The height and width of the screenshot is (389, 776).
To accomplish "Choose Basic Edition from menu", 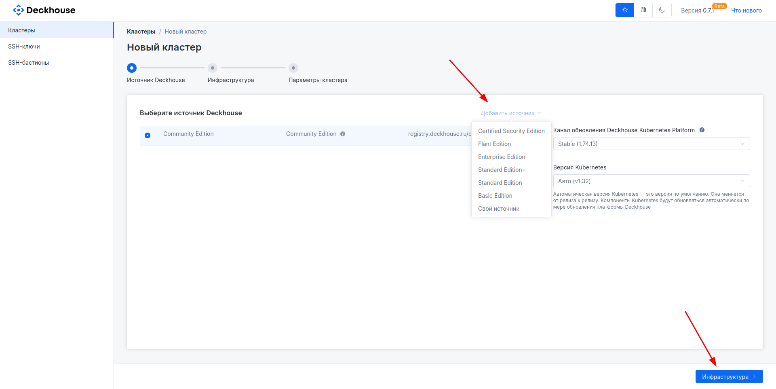I will (511, 196).
